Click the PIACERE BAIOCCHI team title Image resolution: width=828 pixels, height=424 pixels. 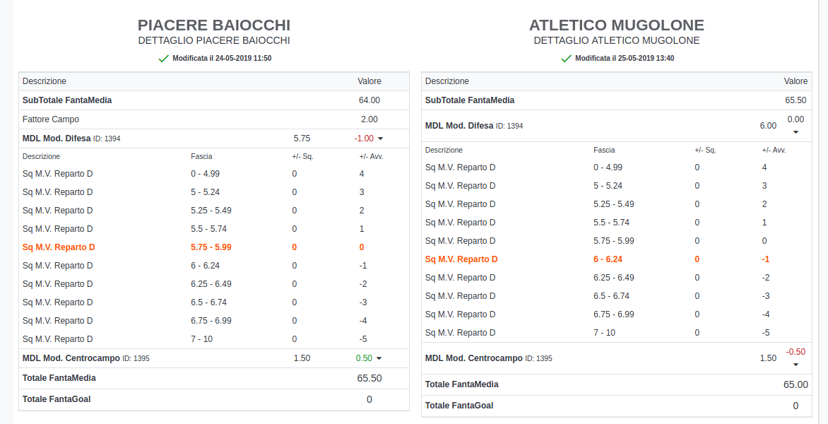point(214,25)
